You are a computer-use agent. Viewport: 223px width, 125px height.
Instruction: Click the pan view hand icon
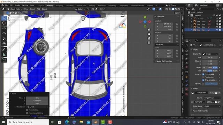click(x=149, y=34)
